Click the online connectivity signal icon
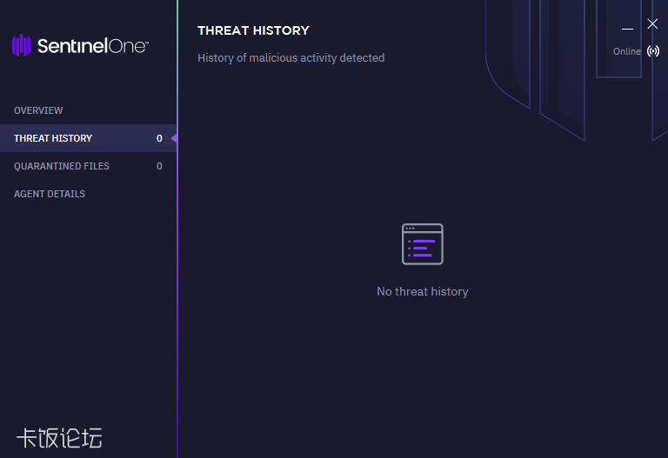 (x=653, y=51)
